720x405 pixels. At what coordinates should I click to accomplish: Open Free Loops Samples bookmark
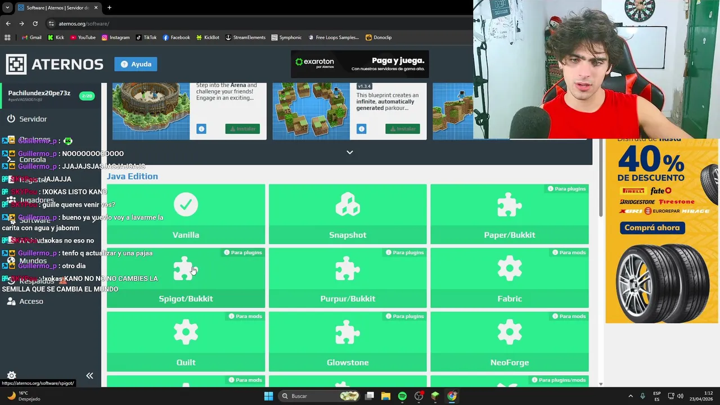[333, 38]
